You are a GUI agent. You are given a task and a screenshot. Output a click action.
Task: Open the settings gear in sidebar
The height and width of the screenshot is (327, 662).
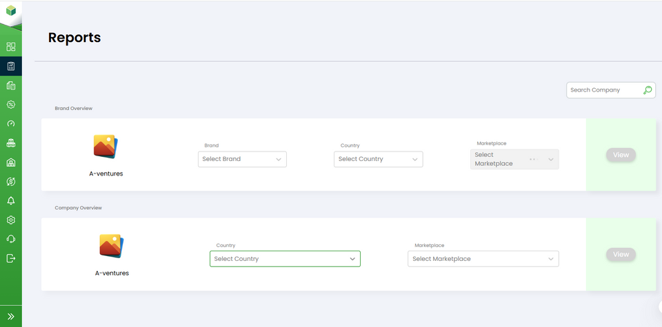tap(10, 220)
